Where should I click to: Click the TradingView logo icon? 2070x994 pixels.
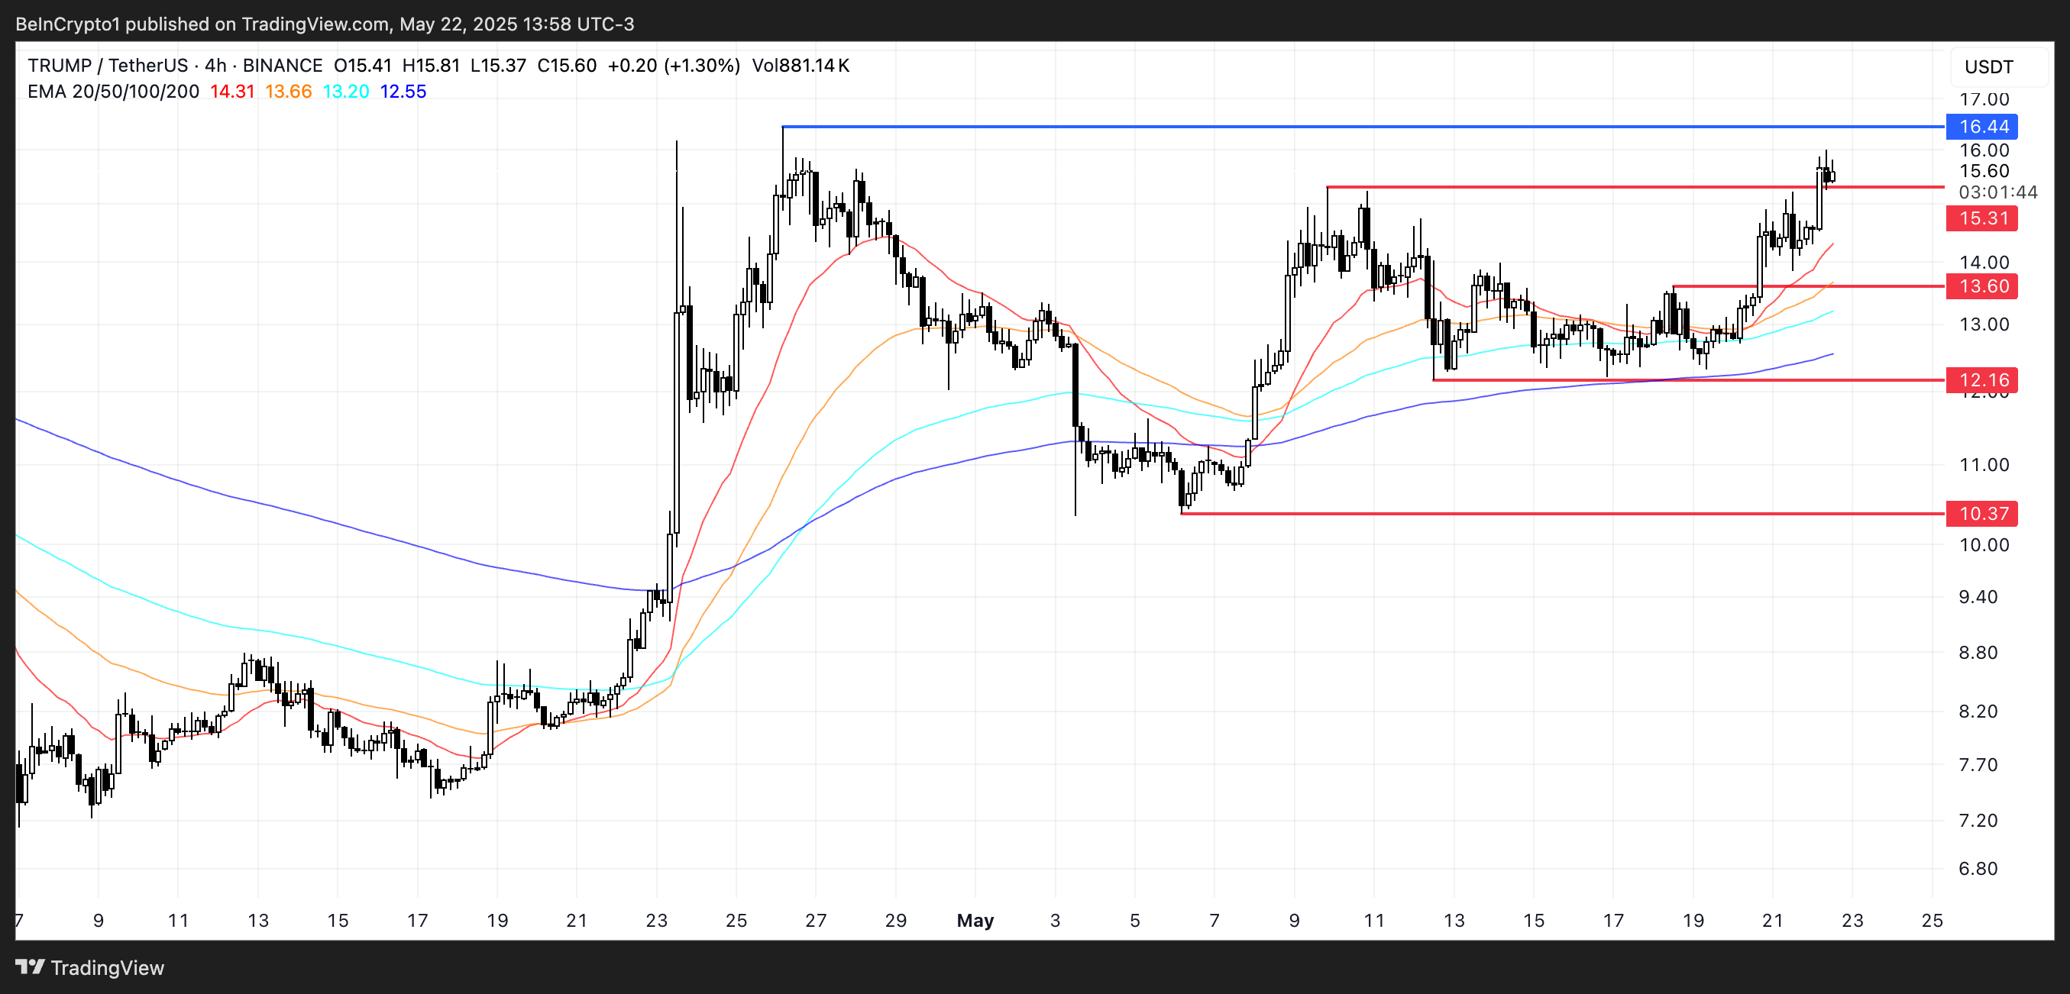coord(30,967)
